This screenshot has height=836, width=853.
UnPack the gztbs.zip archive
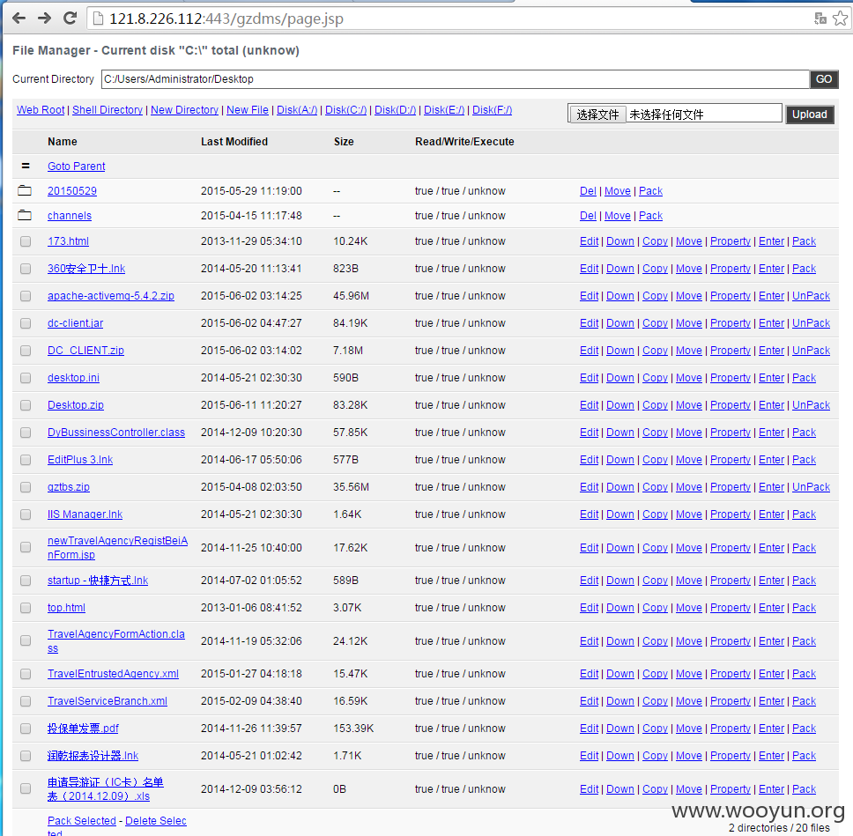pyautogui.click(x=811, y=487)
